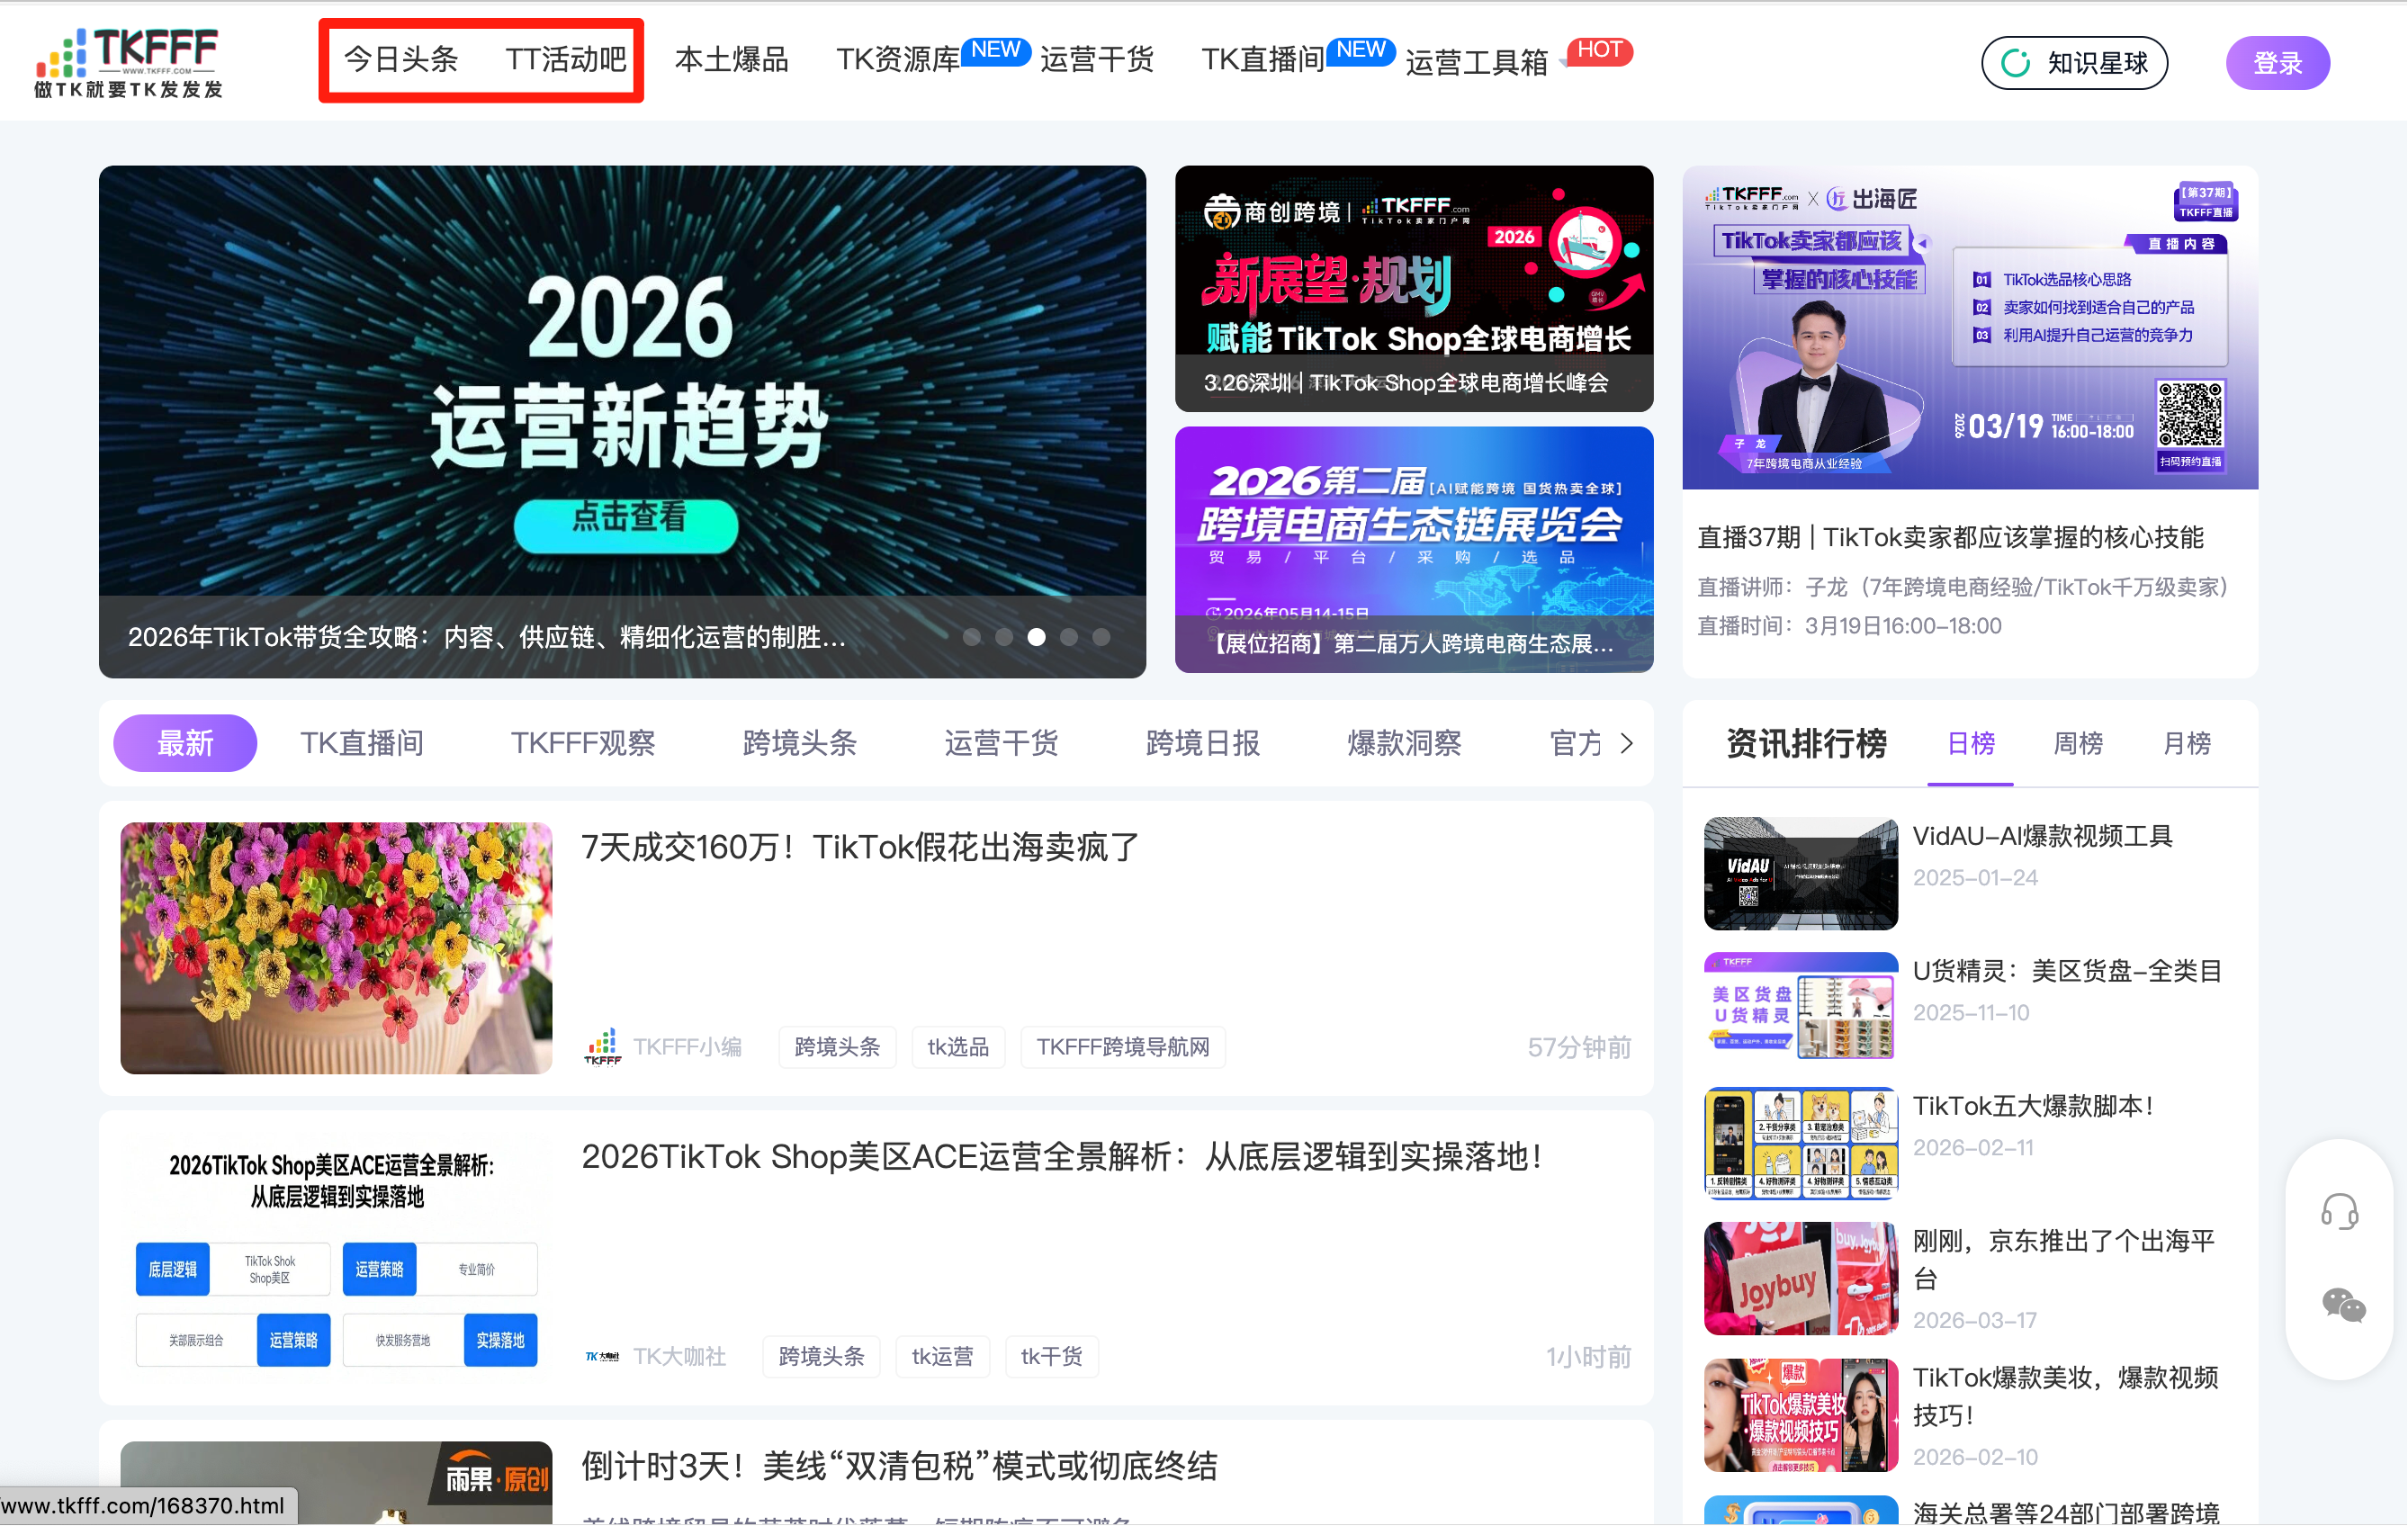Click the WeChat floating icon
Viewport: 2408px width, 1526px height.
[x=2342, y=1305]
